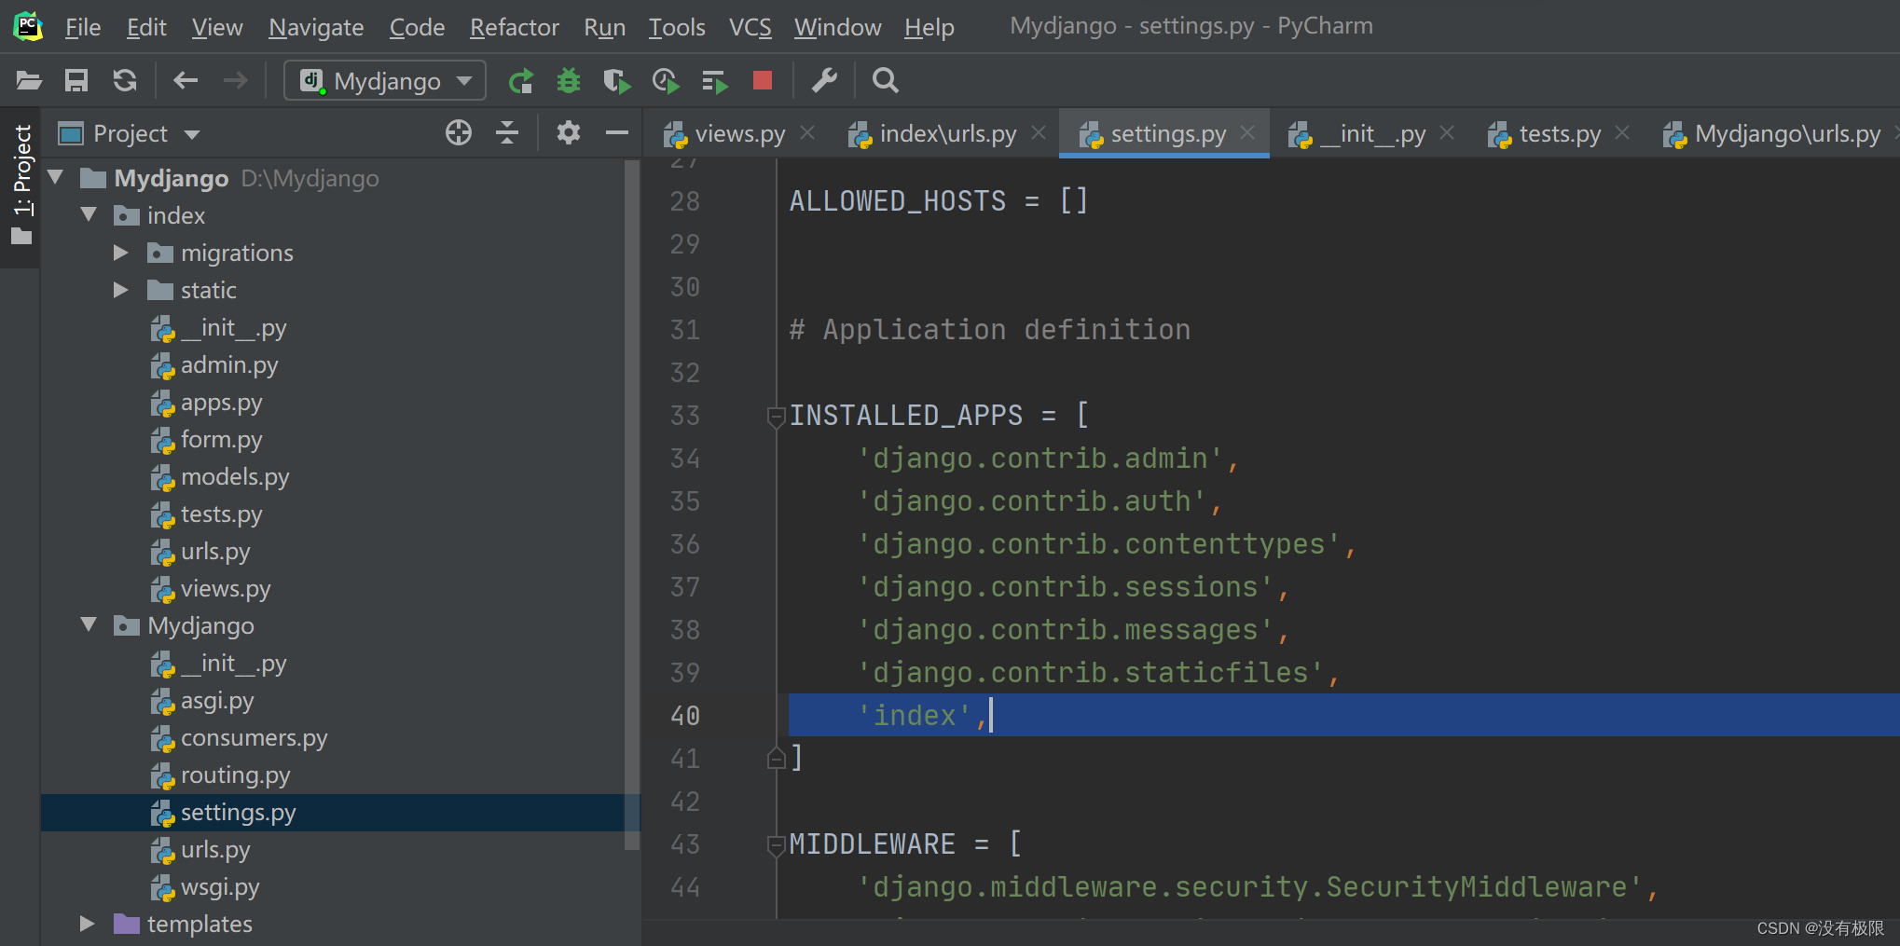Start debugging with the bug icon
The height and width of the screenshot is (946, 1900).
pos(569,81)
